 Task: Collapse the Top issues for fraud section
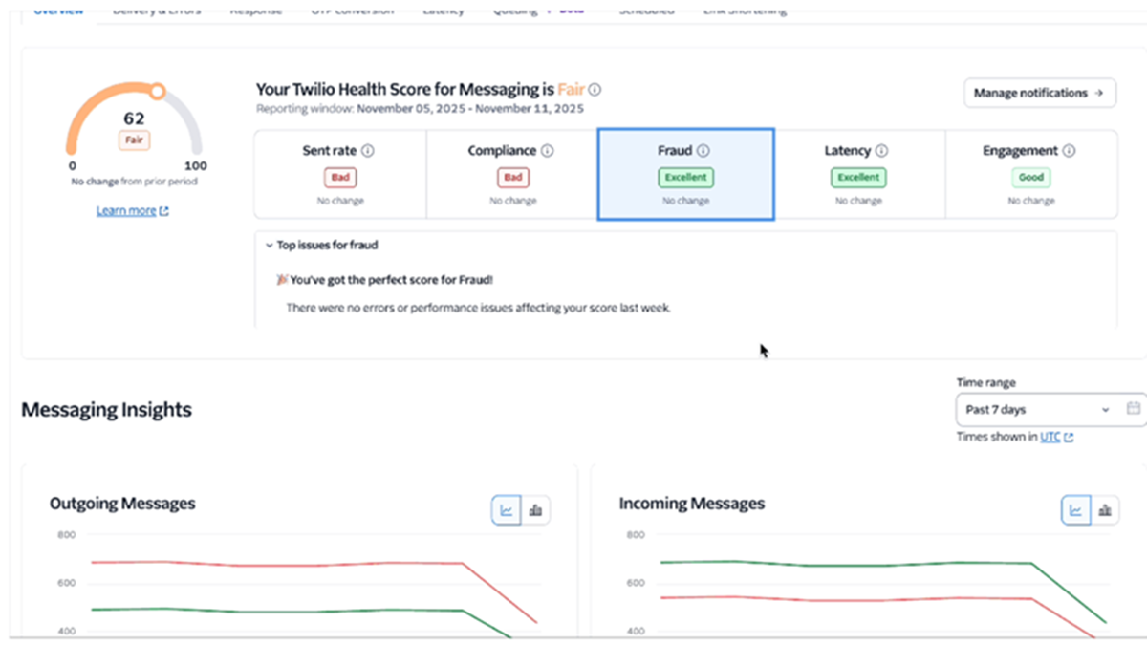pyautogui.click(x=270, y=245)
